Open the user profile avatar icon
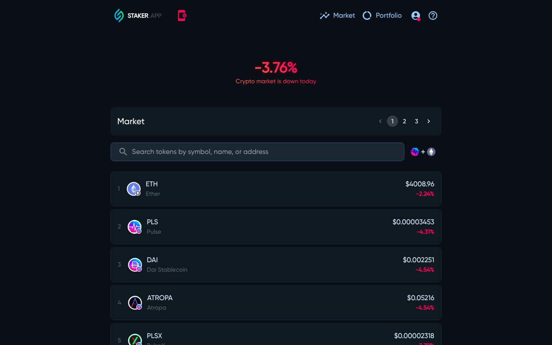 point(415,16)
